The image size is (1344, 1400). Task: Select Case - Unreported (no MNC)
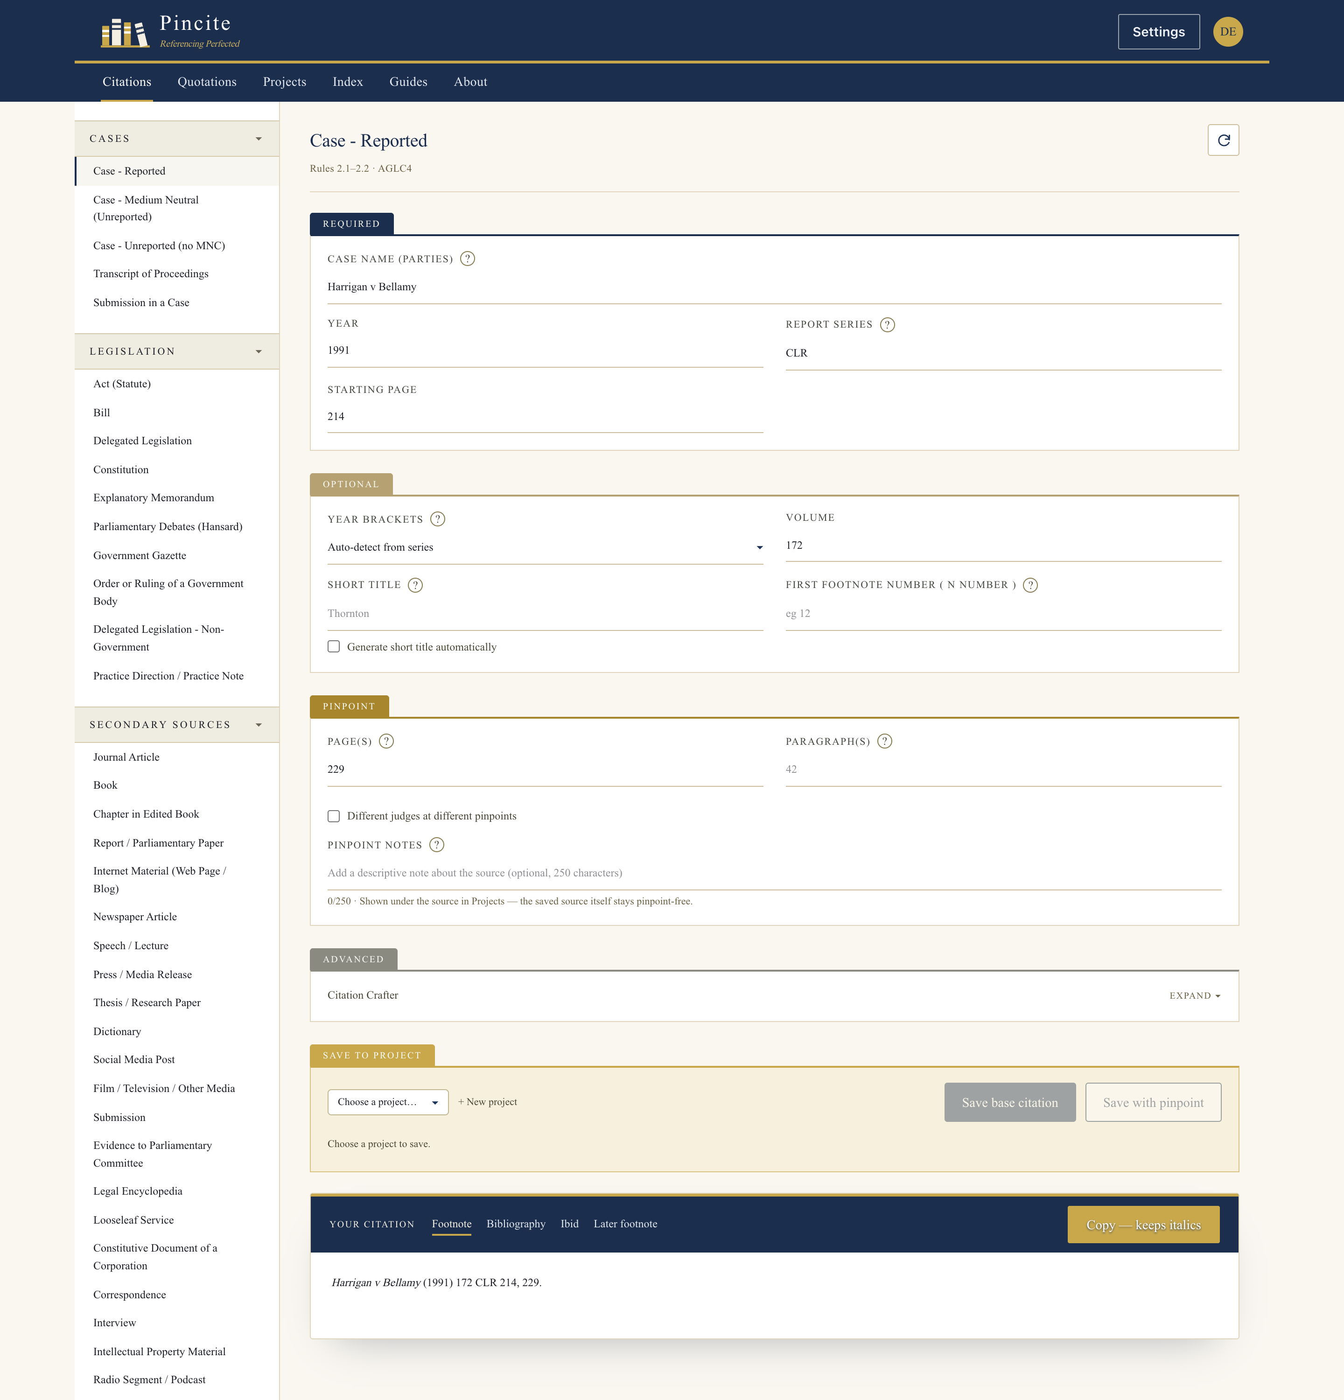pyautogui.click(x=177, y=246)
